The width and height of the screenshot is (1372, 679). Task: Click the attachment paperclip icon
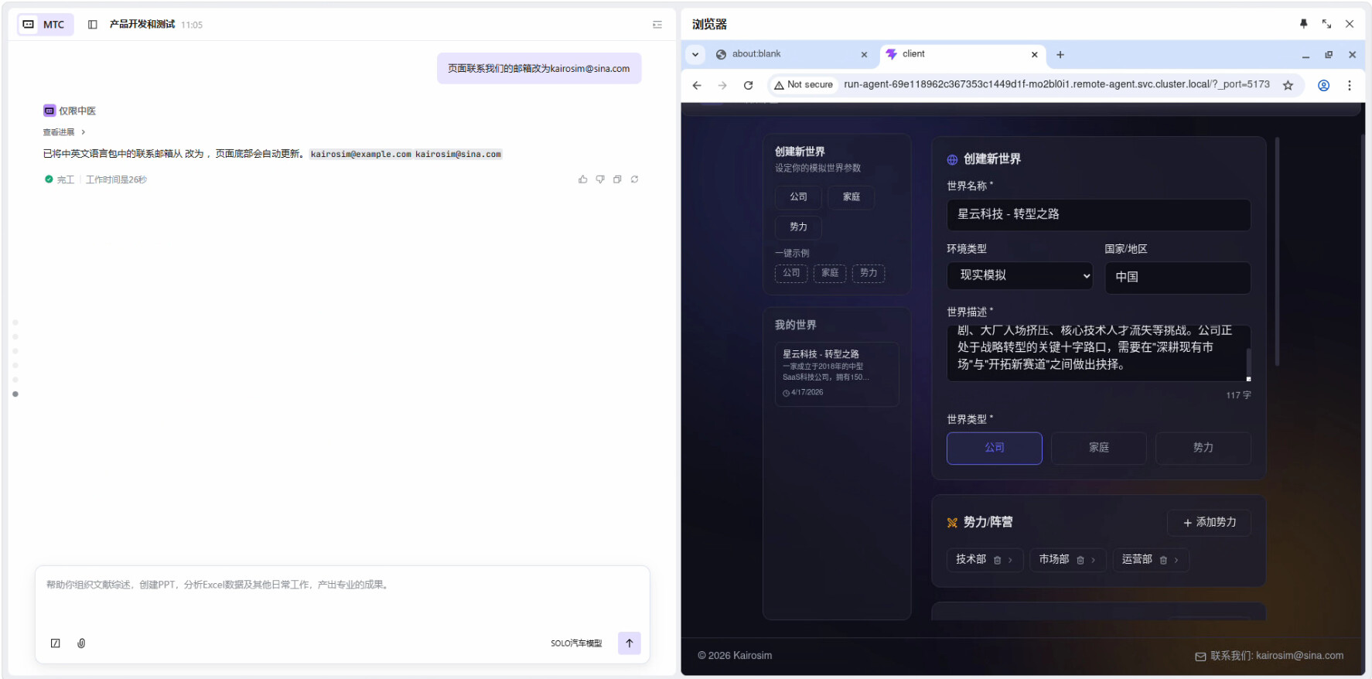81,643
